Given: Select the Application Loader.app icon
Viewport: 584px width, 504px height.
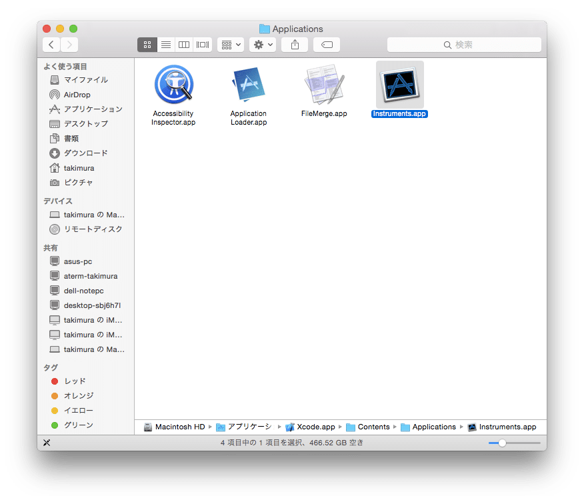Looking at the screenshot, I should pos(249,84).
